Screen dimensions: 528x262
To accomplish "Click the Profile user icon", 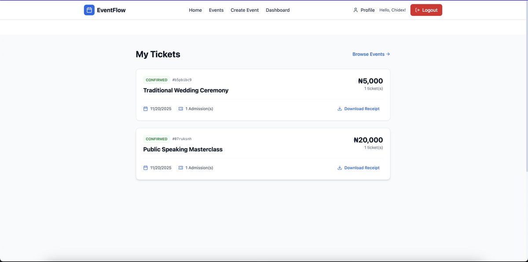I will click(356, 10).
